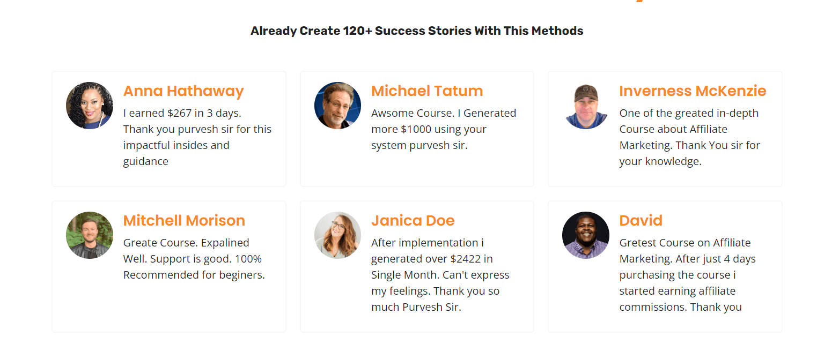The height and width of the screenshot is (359, 817).
Task: Click Michael Tatum's profile photo
Action: 337,106
